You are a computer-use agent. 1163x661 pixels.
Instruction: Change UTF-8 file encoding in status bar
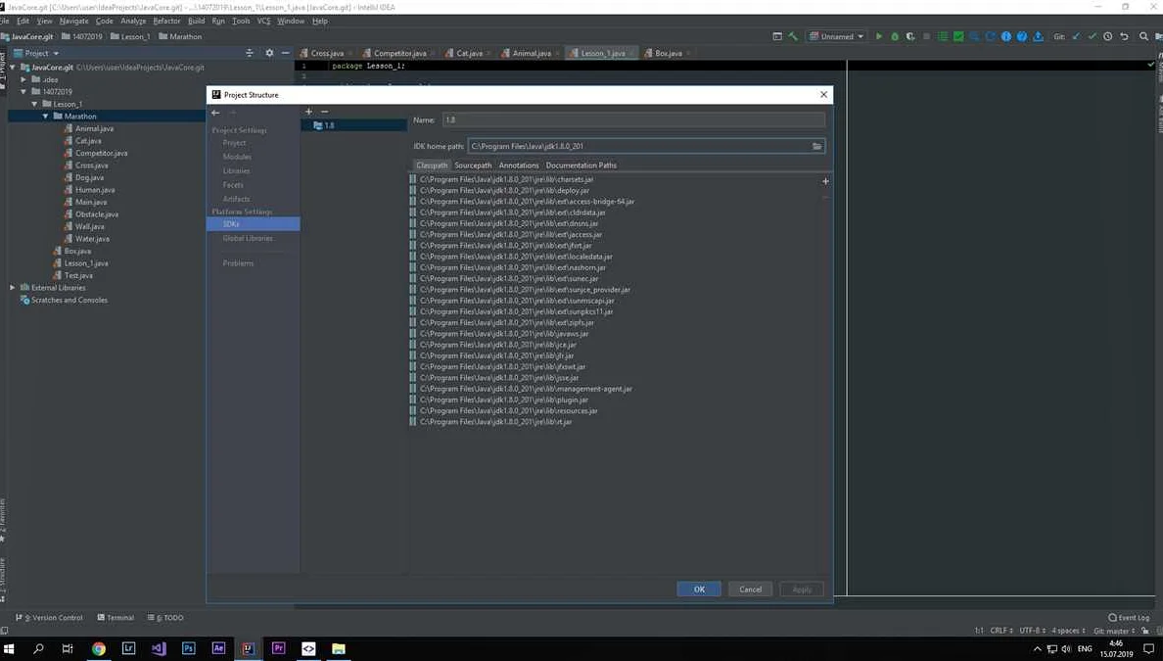pyautogui.click(x=1032, y=631)
